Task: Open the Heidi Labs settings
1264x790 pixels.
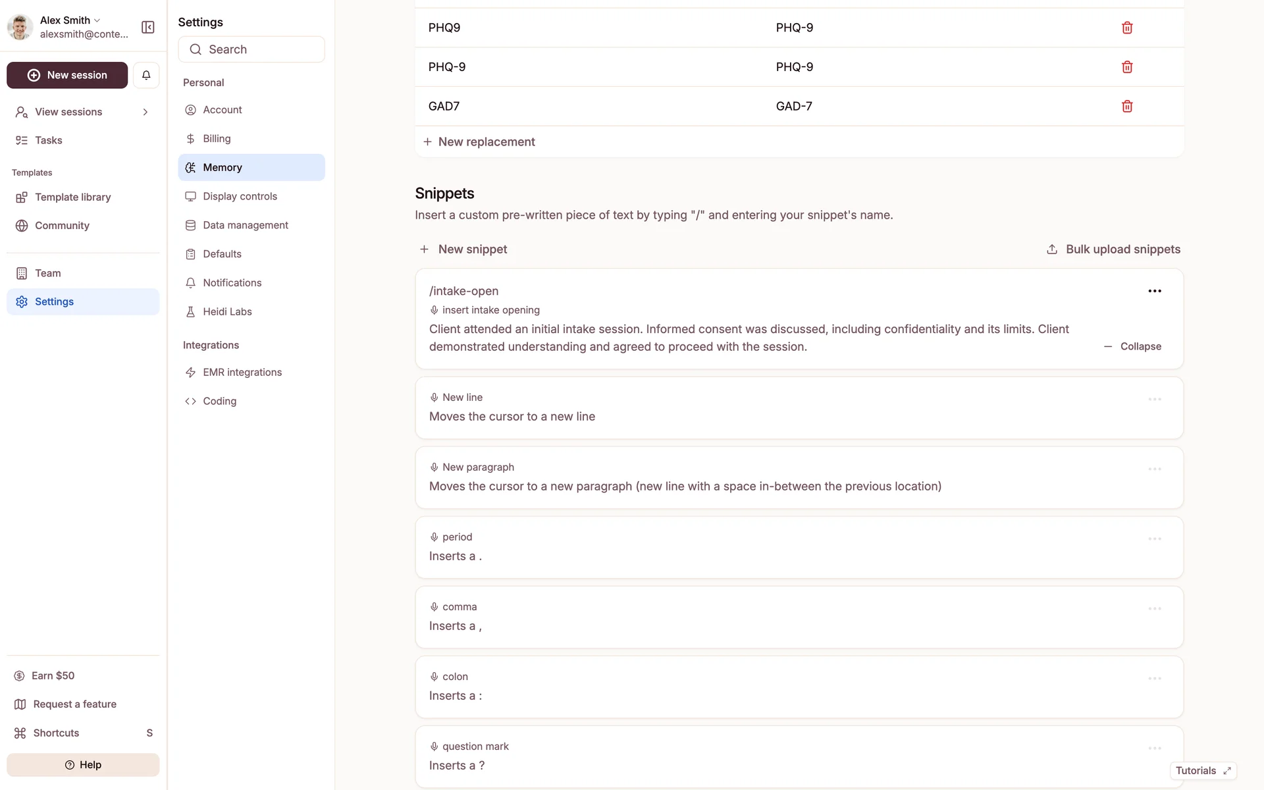Action: click(227, 311)
